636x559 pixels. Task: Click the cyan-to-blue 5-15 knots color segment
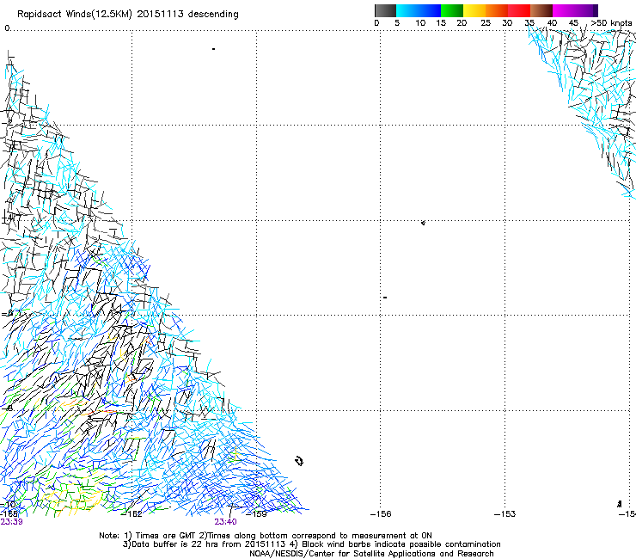tap(419, 10)
